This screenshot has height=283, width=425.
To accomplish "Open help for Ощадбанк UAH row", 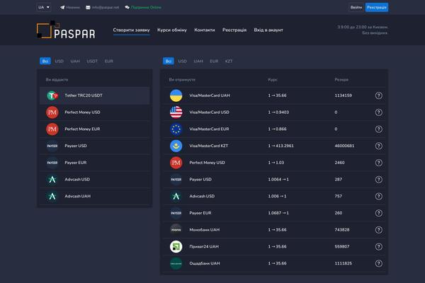I will pos(379,263).
